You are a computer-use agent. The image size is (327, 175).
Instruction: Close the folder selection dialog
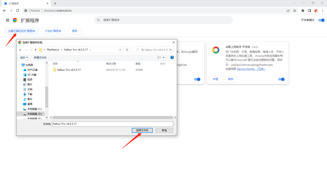pyautogui.click(x=174, y=42)
